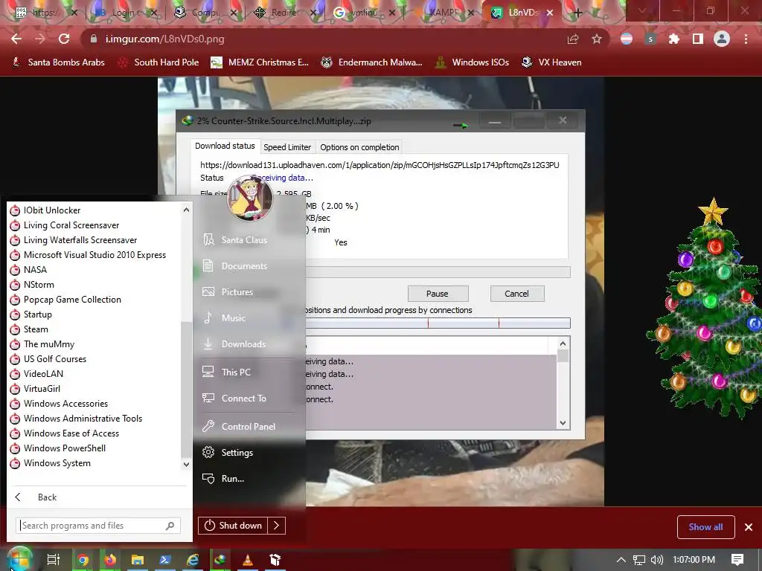Open Downloads from Start menu

point(243,343)
